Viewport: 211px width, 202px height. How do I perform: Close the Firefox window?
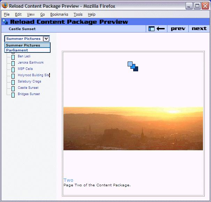(205, 6)
